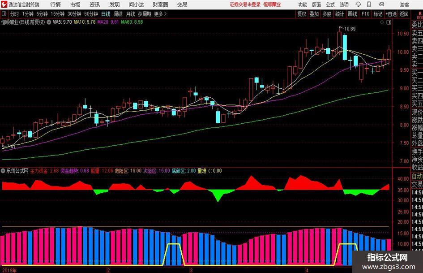Click the 统计 statistics button
Image resolution: width=423 pixels, height=273 pixels.
[339, 14]
